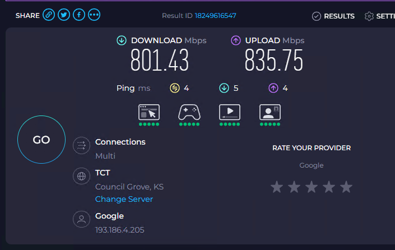Open the Settings tab
Screen dimensions: 395x250
[380, 16]
